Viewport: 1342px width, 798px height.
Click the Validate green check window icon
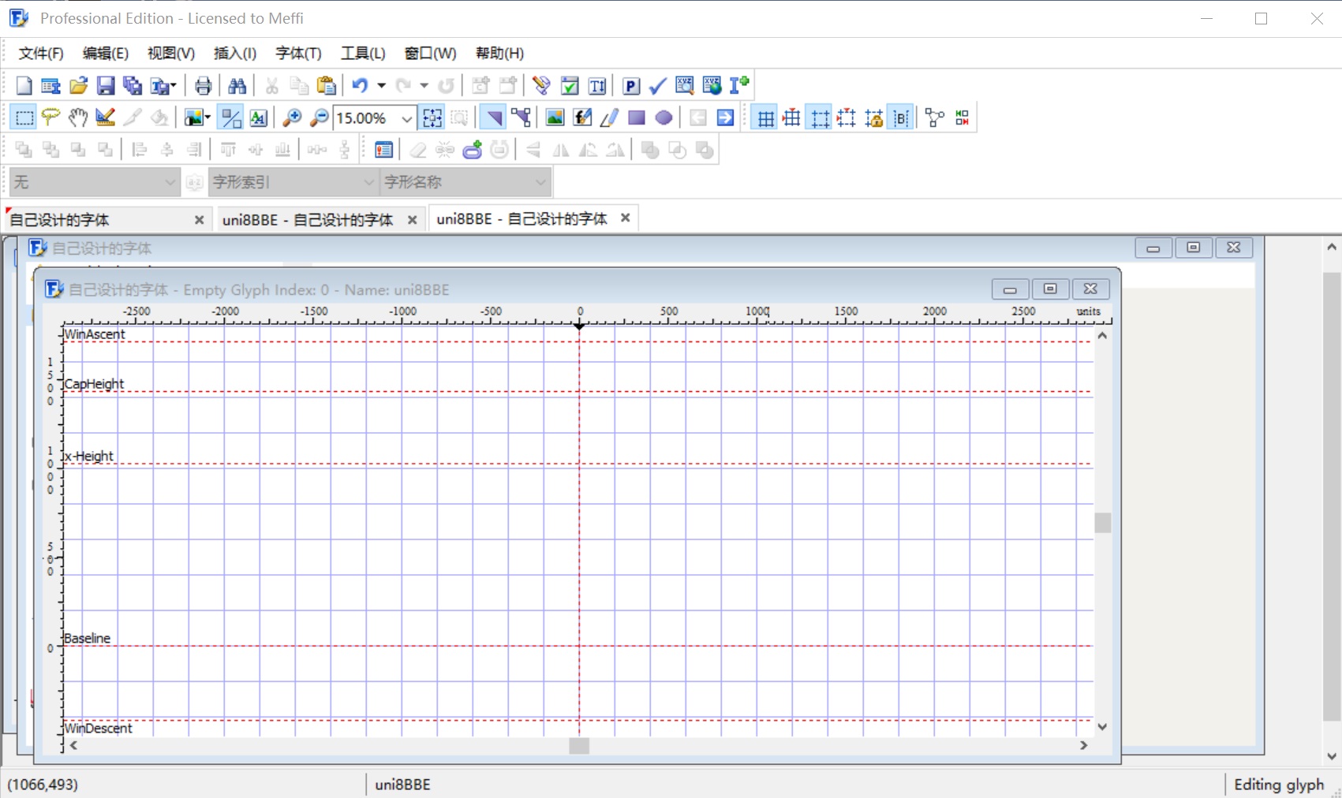[x=570, y=85]
